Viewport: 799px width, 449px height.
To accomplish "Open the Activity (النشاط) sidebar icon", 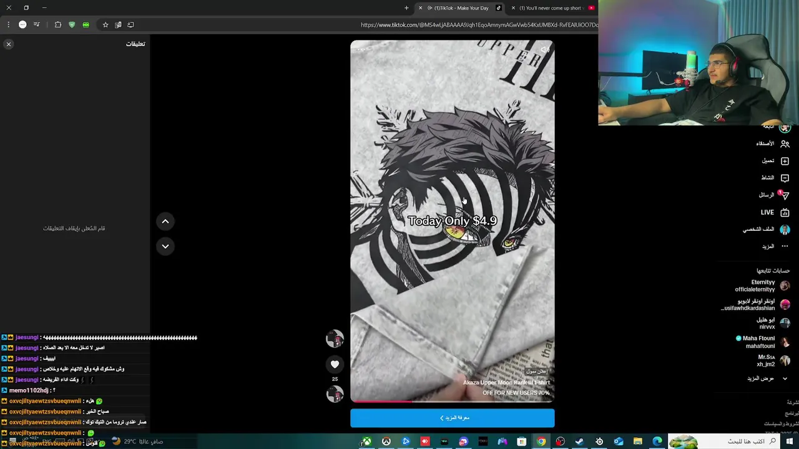I will 785,178.
